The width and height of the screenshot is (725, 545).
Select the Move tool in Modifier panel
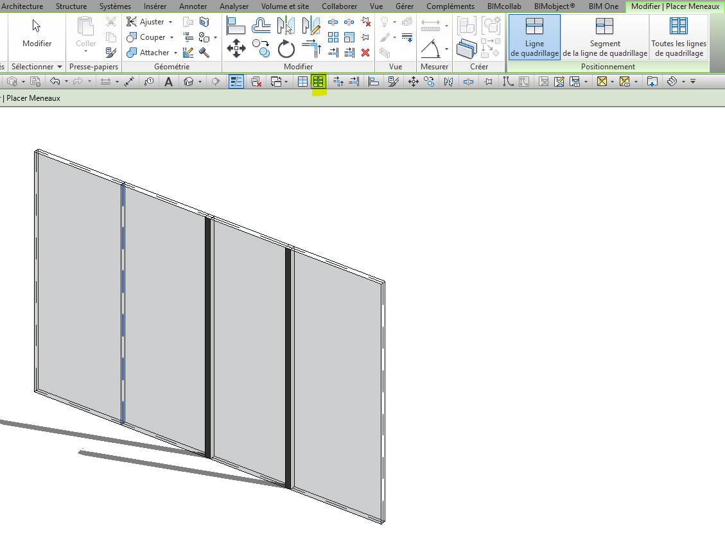(x=236, y=48)
